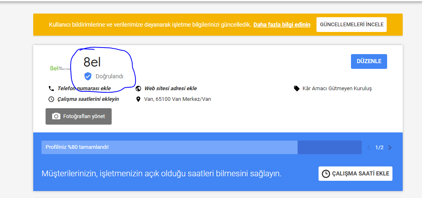Click the Kâr Amacı Gütmeyen Kuruluş category text
The height and width of the screenshot is (198, 422).
tap(337, 89)
